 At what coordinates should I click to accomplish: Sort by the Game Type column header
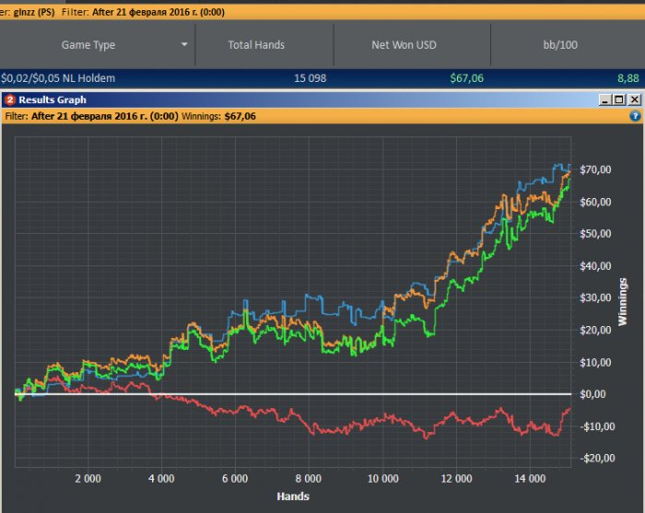88,44
